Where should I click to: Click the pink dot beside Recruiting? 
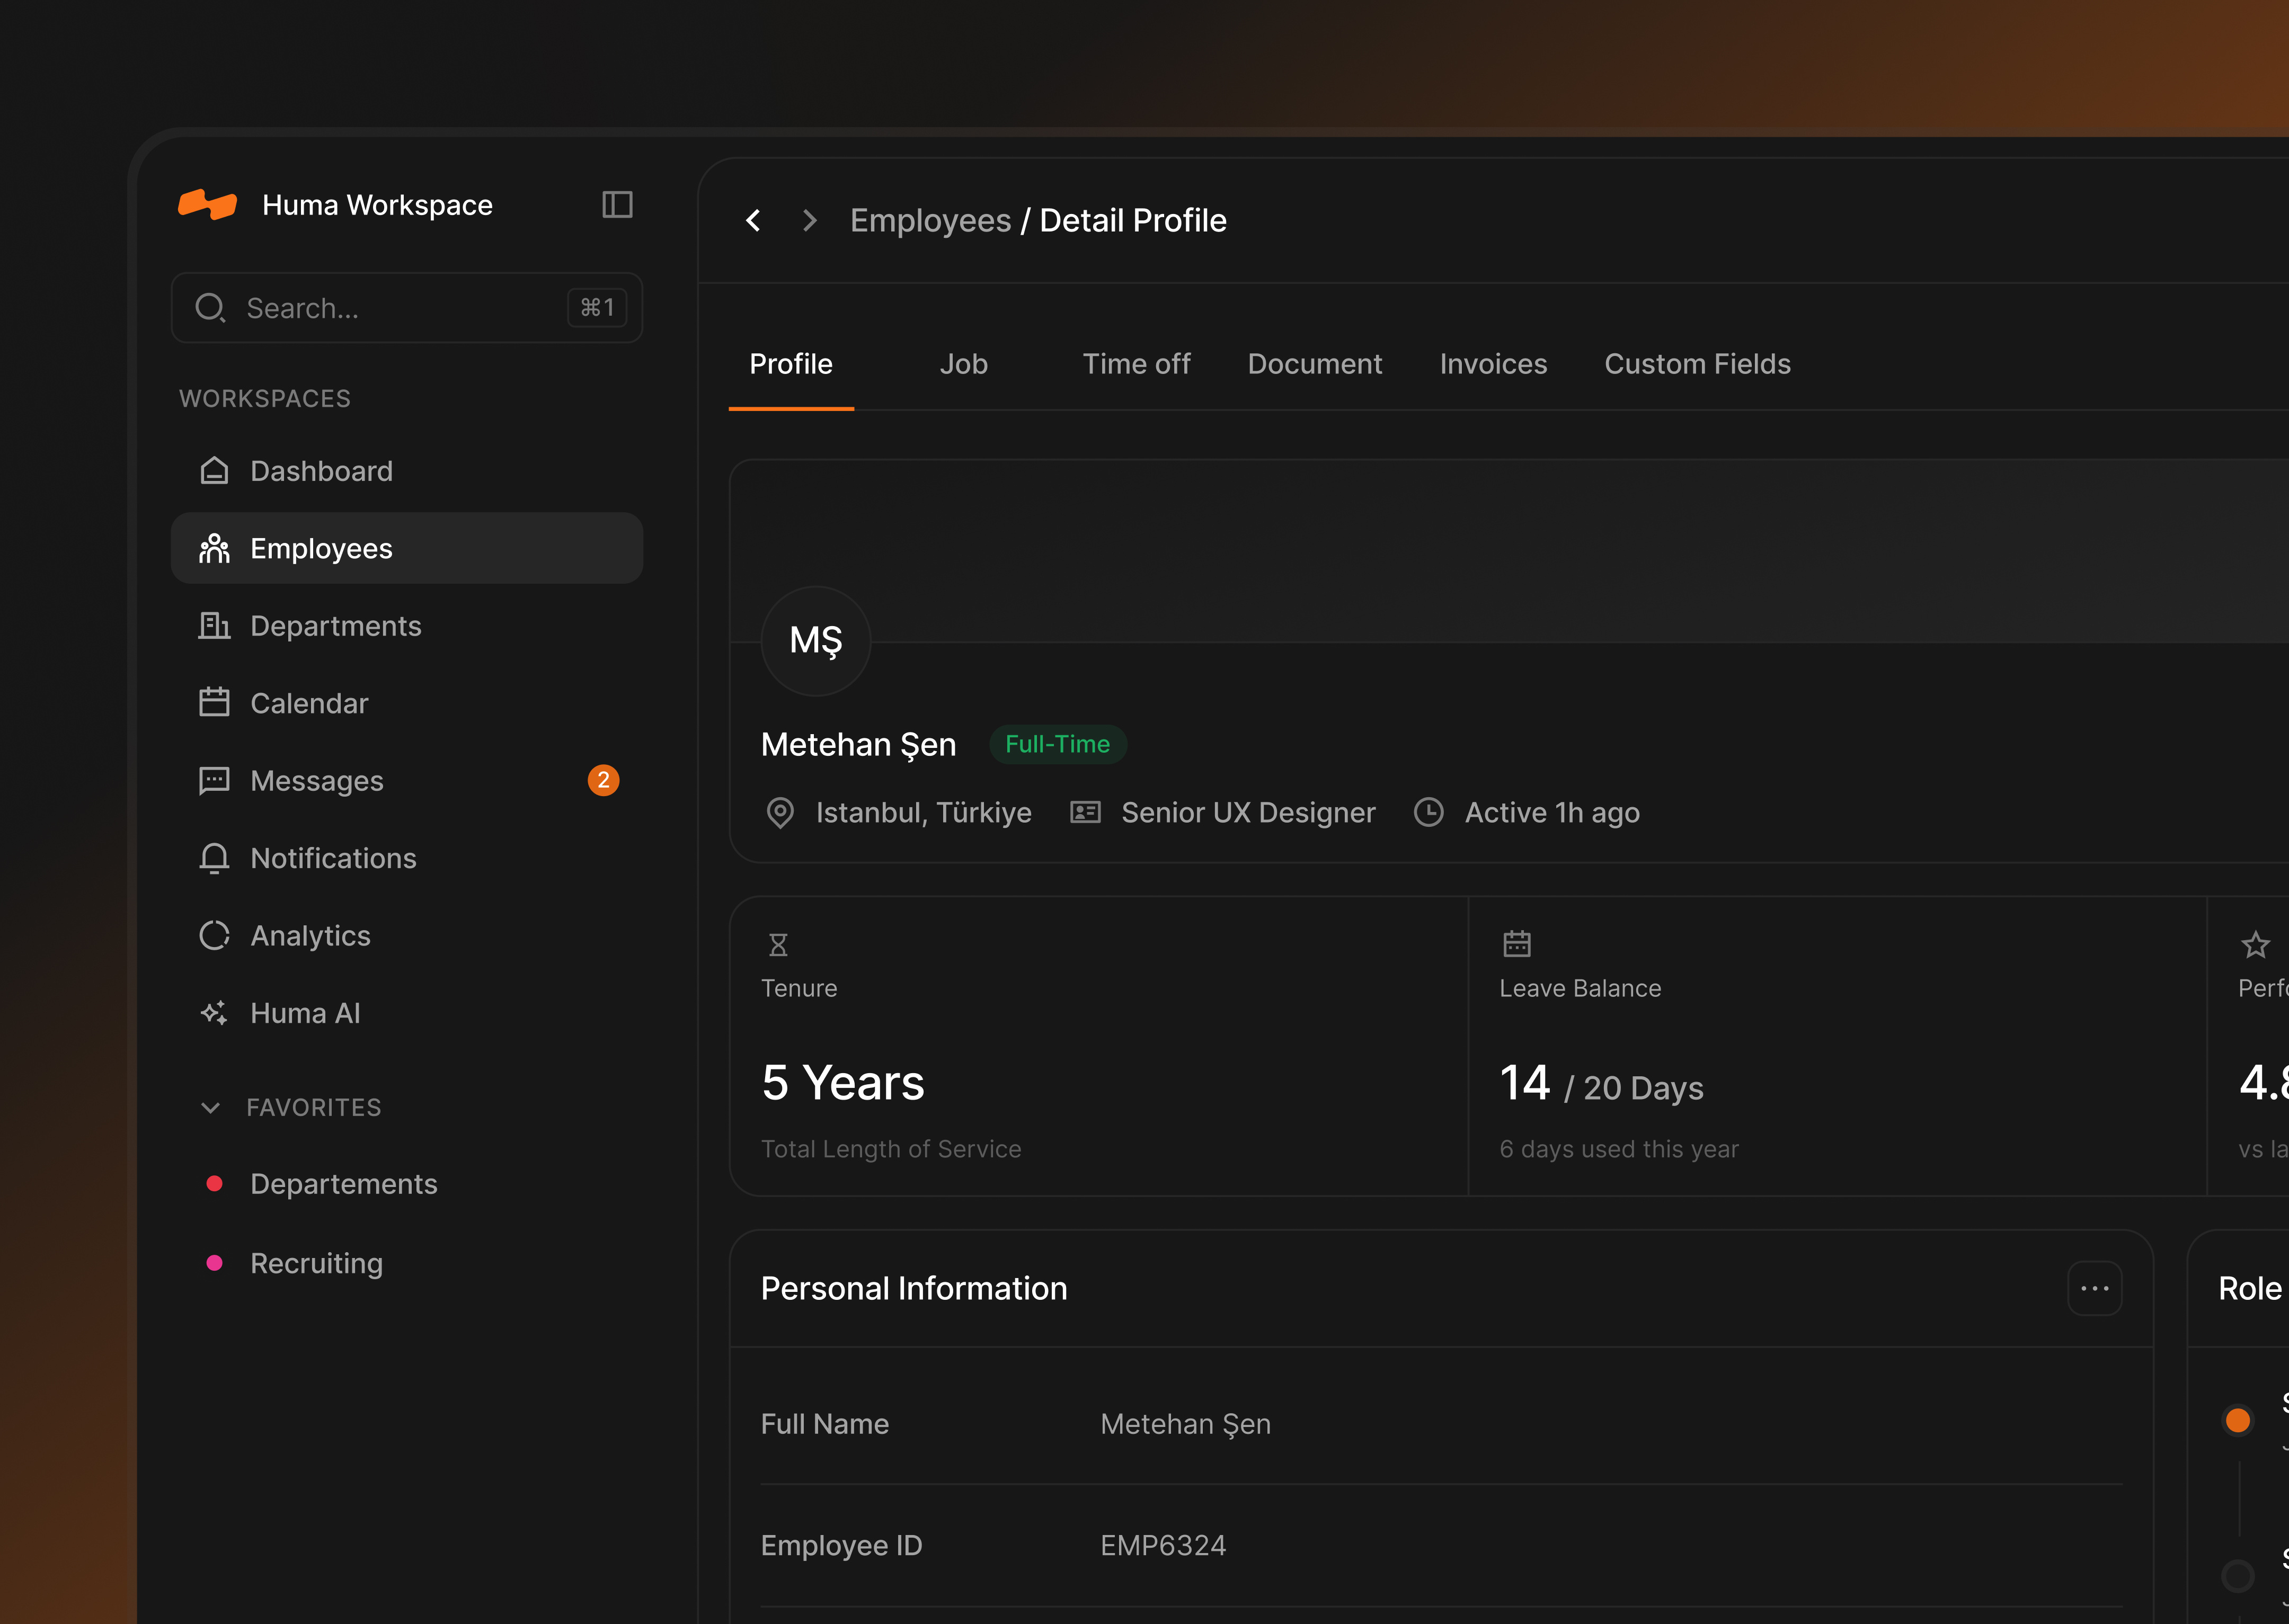pos(213,1262)
